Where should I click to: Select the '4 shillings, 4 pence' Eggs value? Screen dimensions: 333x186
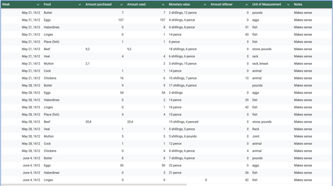[x=182, y=20]
